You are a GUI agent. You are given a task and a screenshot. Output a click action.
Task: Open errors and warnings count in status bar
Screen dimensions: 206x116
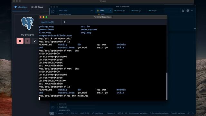coord(74,113)
